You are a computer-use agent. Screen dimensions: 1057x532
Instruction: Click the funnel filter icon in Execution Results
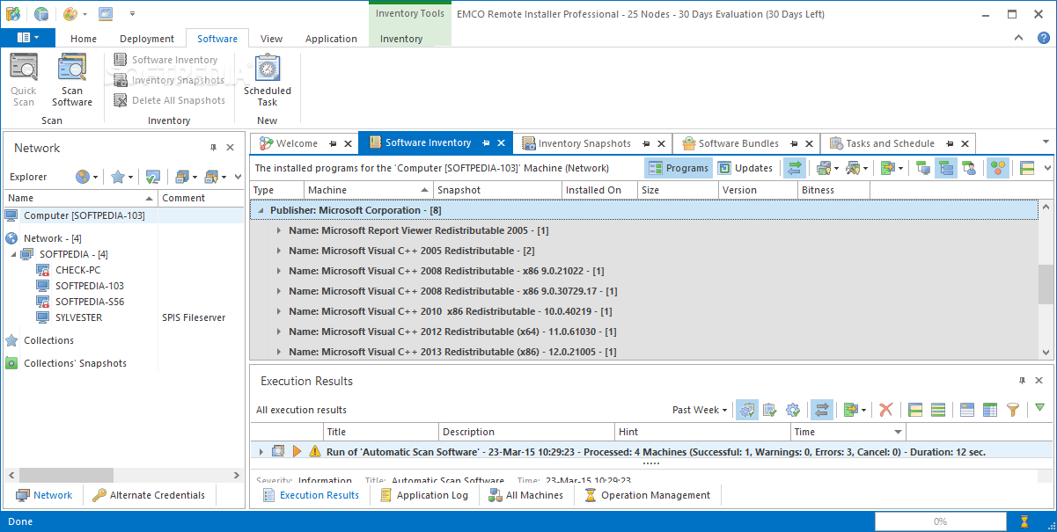pos(1013,410)
